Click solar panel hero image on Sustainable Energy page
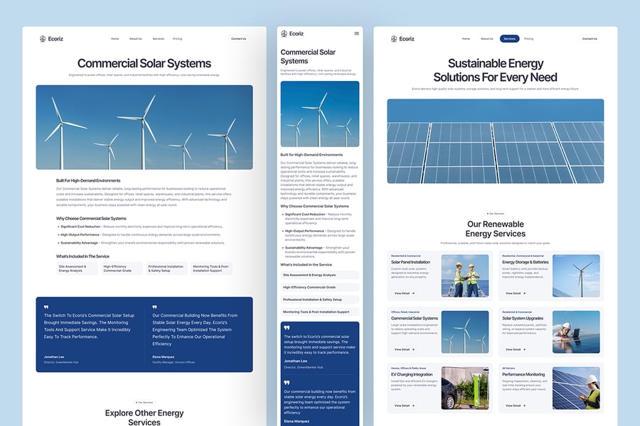 tap(495, 141)
